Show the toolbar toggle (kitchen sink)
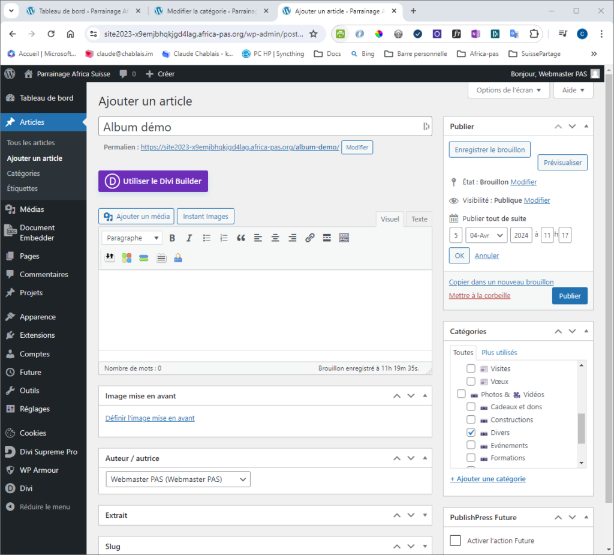Screen dimensions: 614x555 coord(344,238)
